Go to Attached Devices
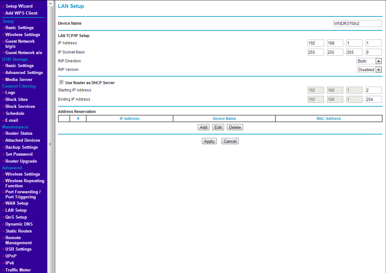Viewport: 386px width, 273px height. 23,140
